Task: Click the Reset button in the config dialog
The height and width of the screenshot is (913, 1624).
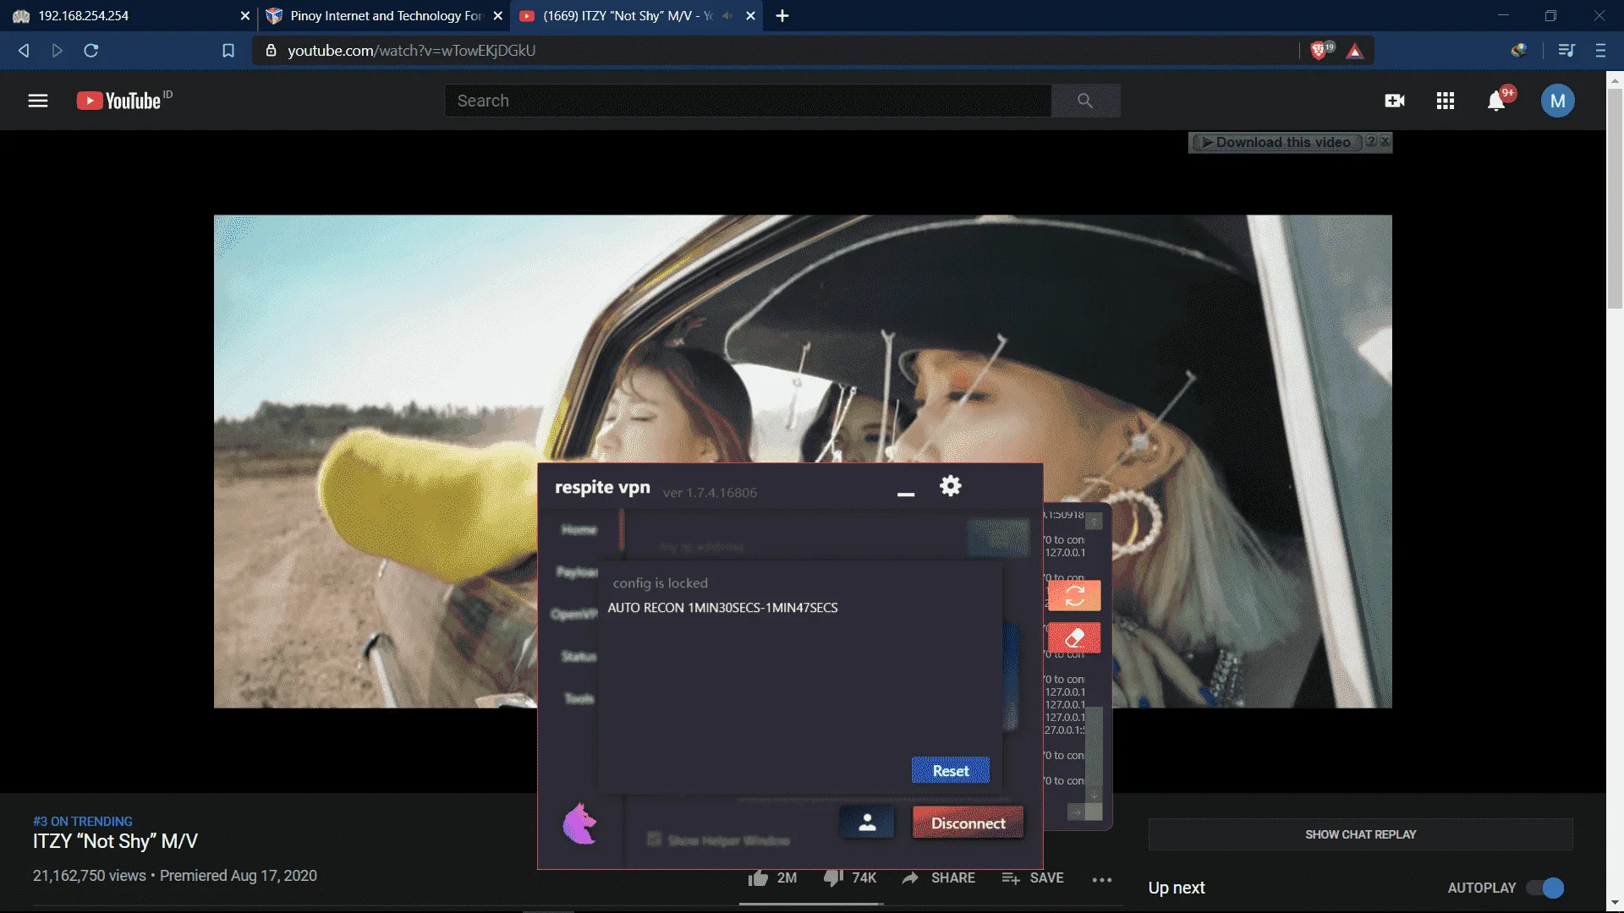Action: (x=951, y=770)
